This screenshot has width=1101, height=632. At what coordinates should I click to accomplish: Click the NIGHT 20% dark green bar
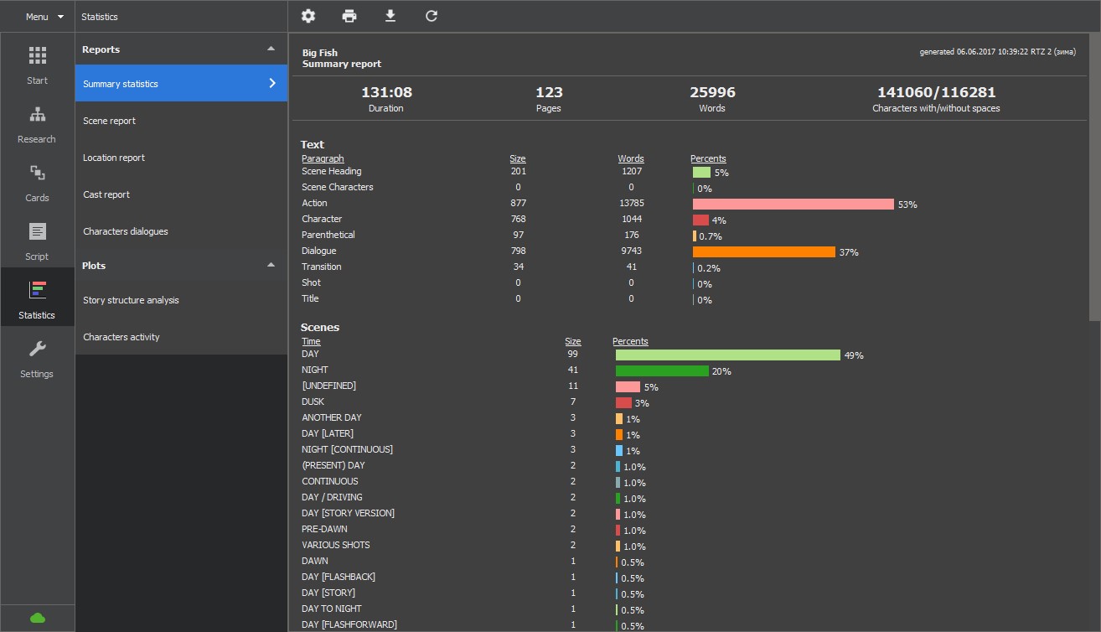tap(662, 370)
